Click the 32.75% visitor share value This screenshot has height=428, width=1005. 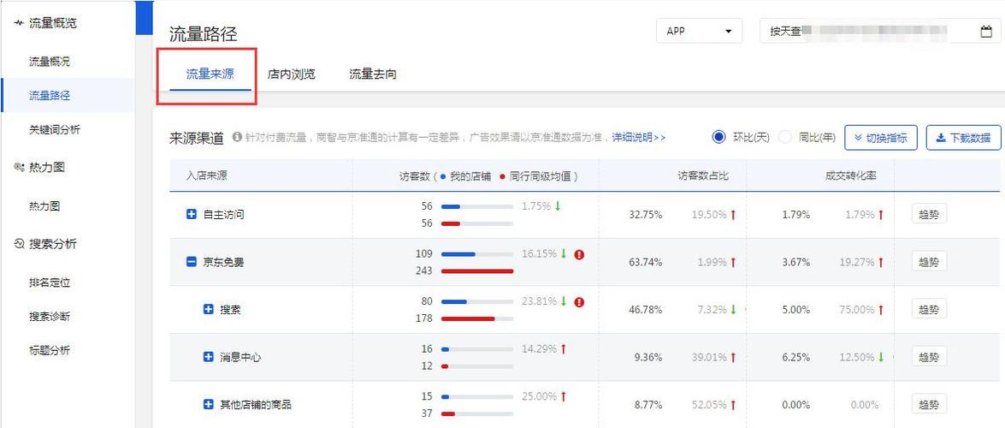tap(646, 215)
